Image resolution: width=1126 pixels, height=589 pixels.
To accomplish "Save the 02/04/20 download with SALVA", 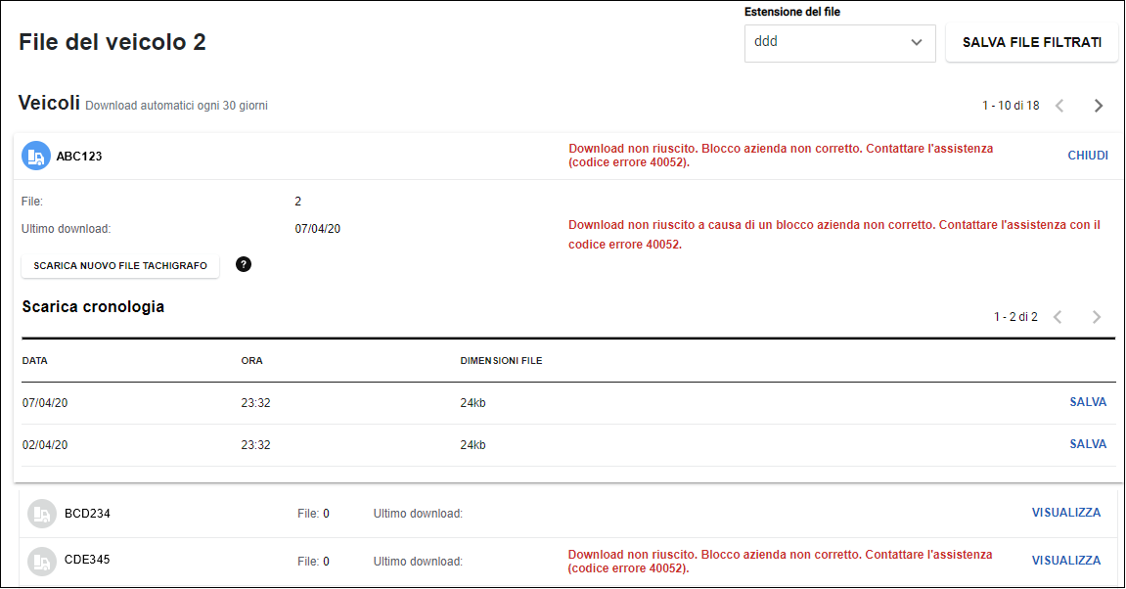I will point(1088,444).
